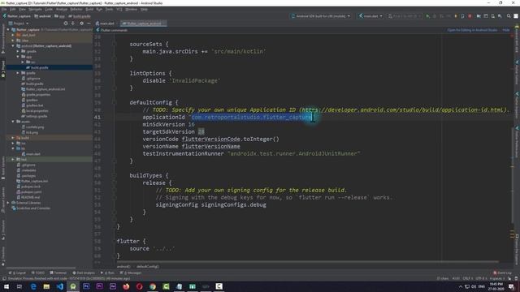This screenshot has width=520, height=292.
Task: Open Photoshop from the taskbar
Action: tap(86, 286)
